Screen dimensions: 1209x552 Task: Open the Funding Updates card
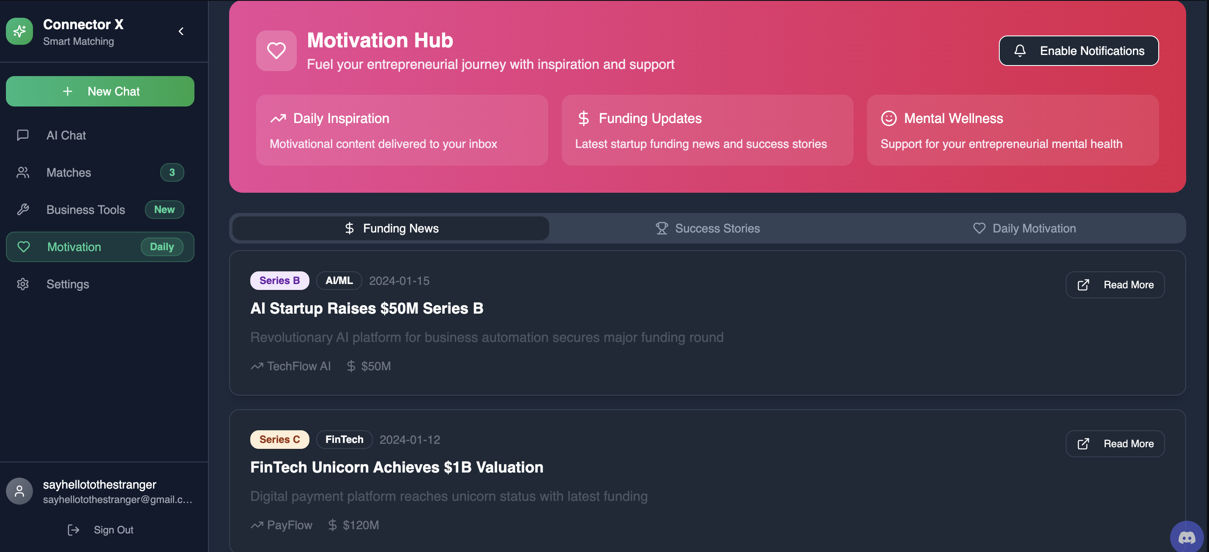[x=707, y=130]
